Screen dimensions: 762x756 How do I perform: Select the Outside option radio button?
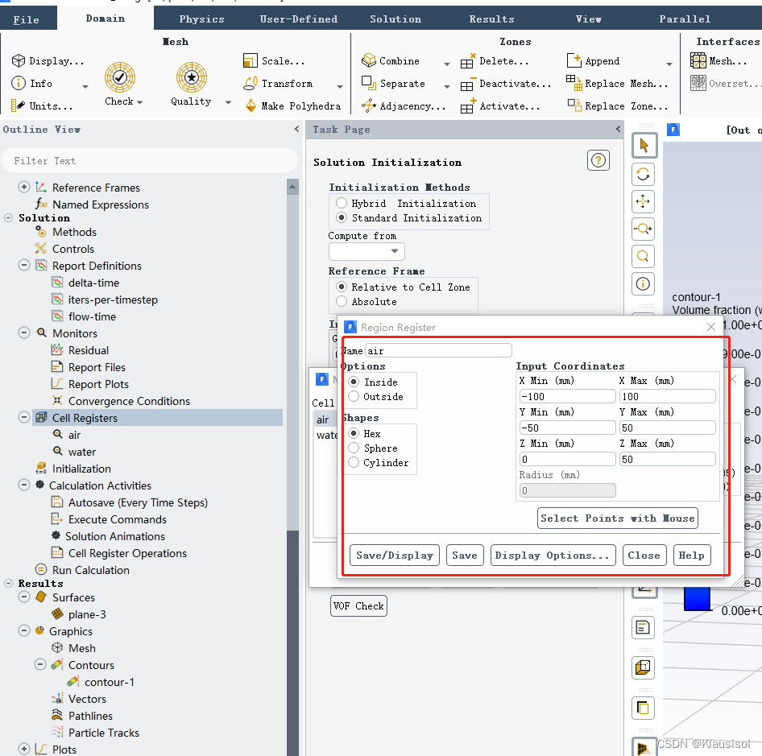pyautogui.click(x=354, y=397)
